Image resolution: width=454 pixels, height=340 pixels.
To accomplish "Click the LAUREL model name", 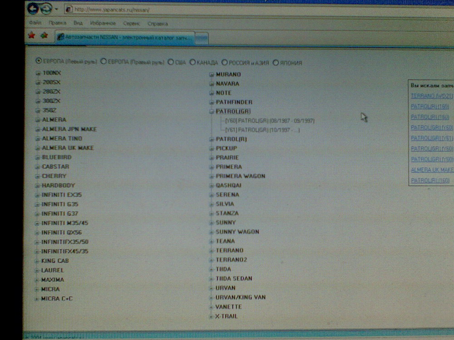I will [52, 270].
